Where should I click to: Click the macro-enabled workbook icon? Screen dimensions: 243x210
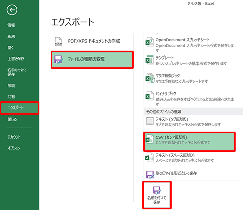(150, 78)
